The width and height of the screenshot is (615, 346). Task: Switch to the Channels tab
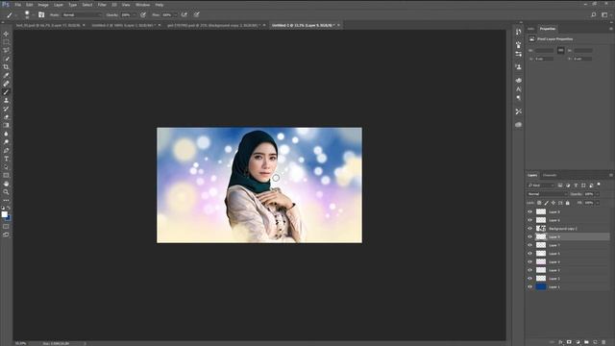tap(550, 175)
